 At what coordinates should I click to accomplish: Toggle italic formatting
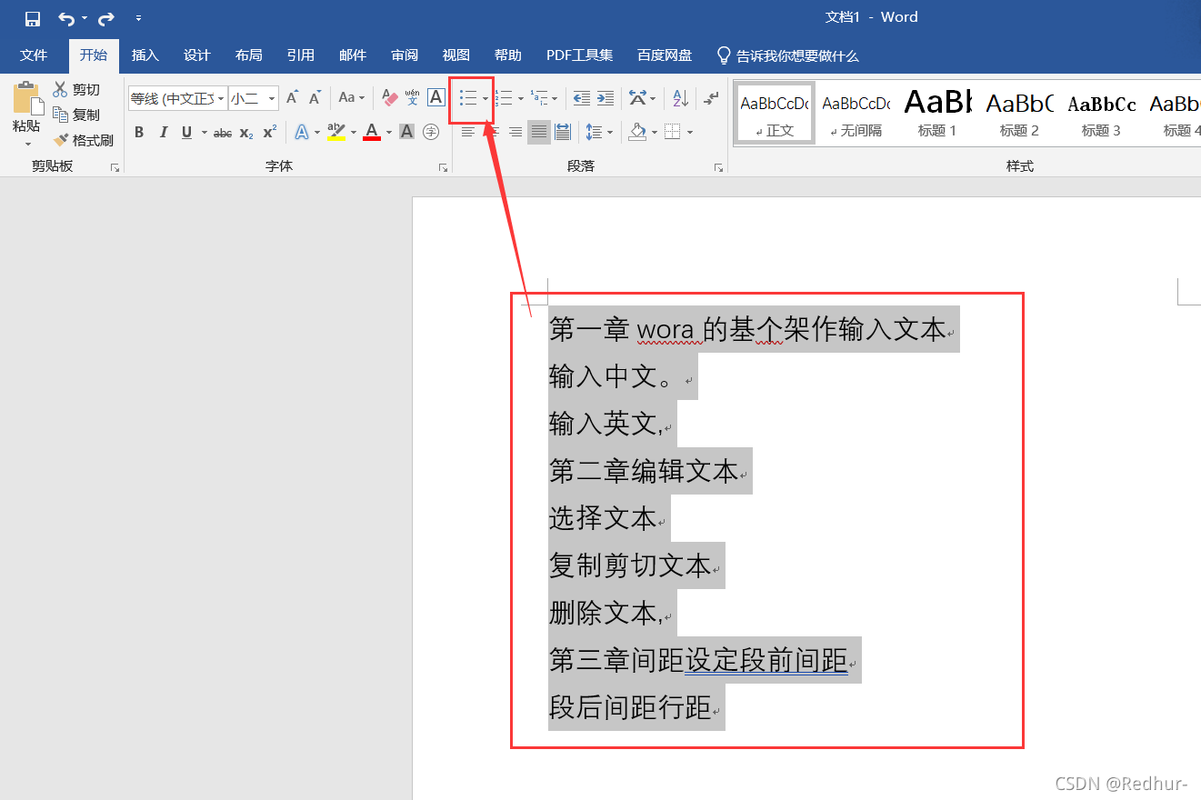click(162, 132)
